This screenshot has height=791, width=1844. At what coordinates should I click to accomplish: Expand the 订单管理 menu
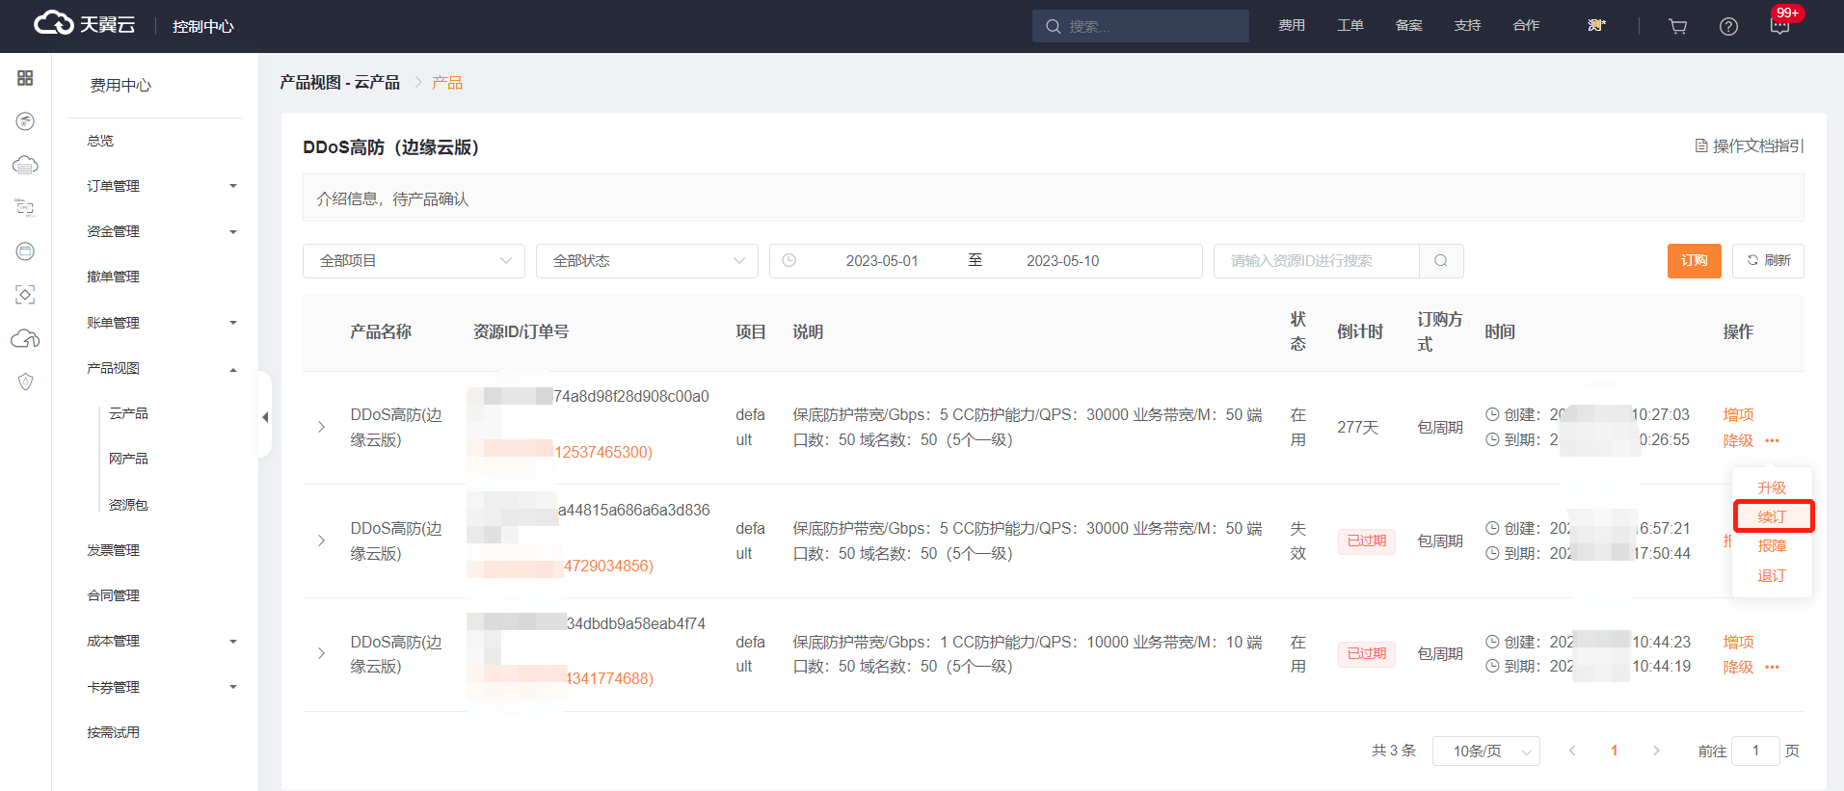pos(162,186)
